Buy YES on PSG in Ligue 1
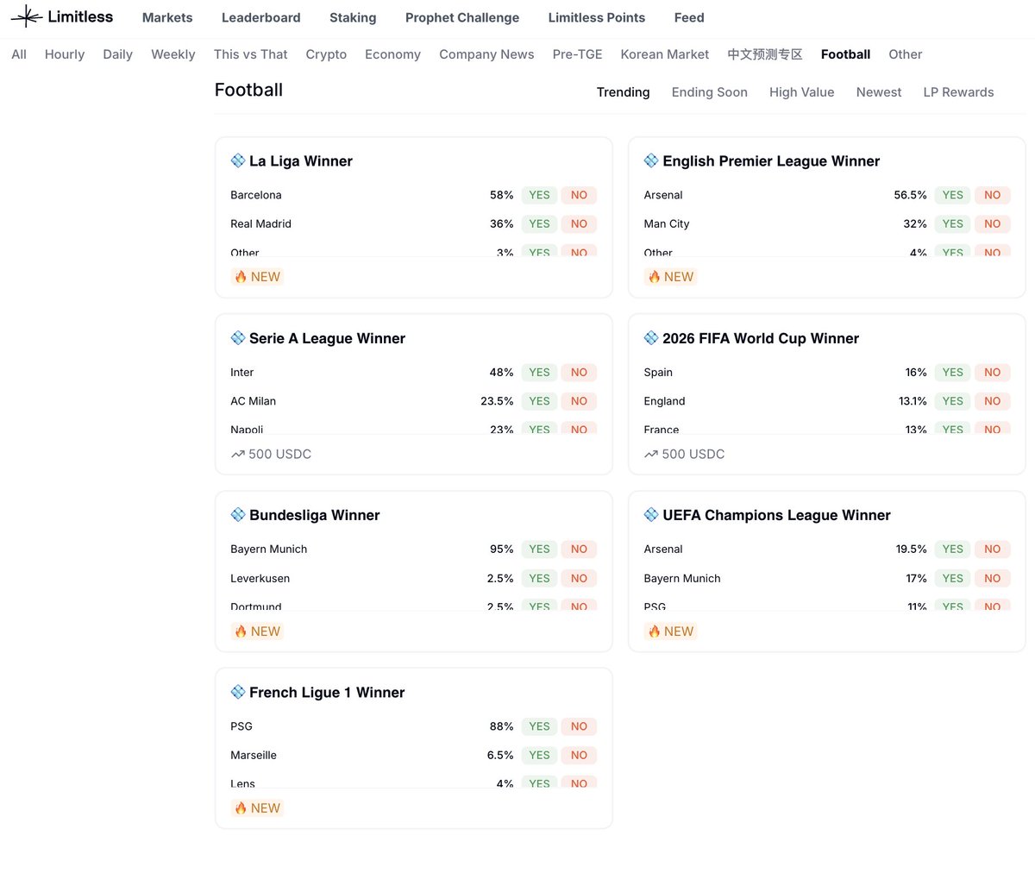The height and width of the screenshot is (873, 1035). (x=539, y=726)
